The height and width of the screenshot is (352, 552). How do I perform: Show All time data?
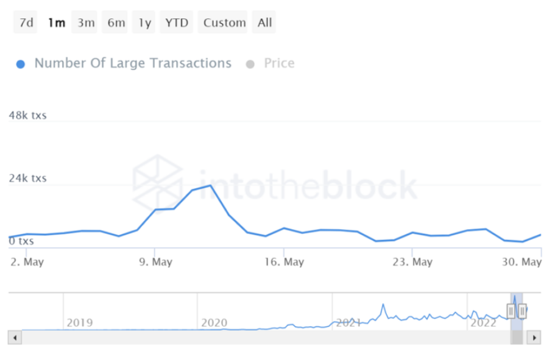click(264, 23)
